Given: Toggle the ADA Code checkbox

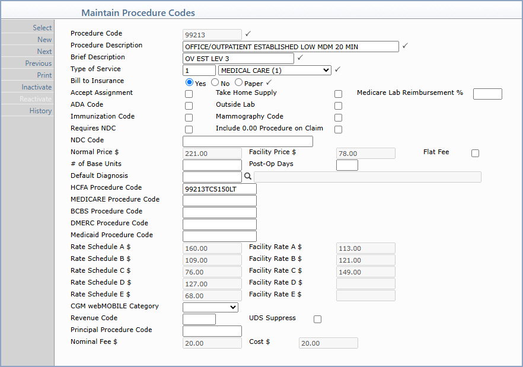Looking at the screenshot, I should pyautogui.click(x=189, y=106).
